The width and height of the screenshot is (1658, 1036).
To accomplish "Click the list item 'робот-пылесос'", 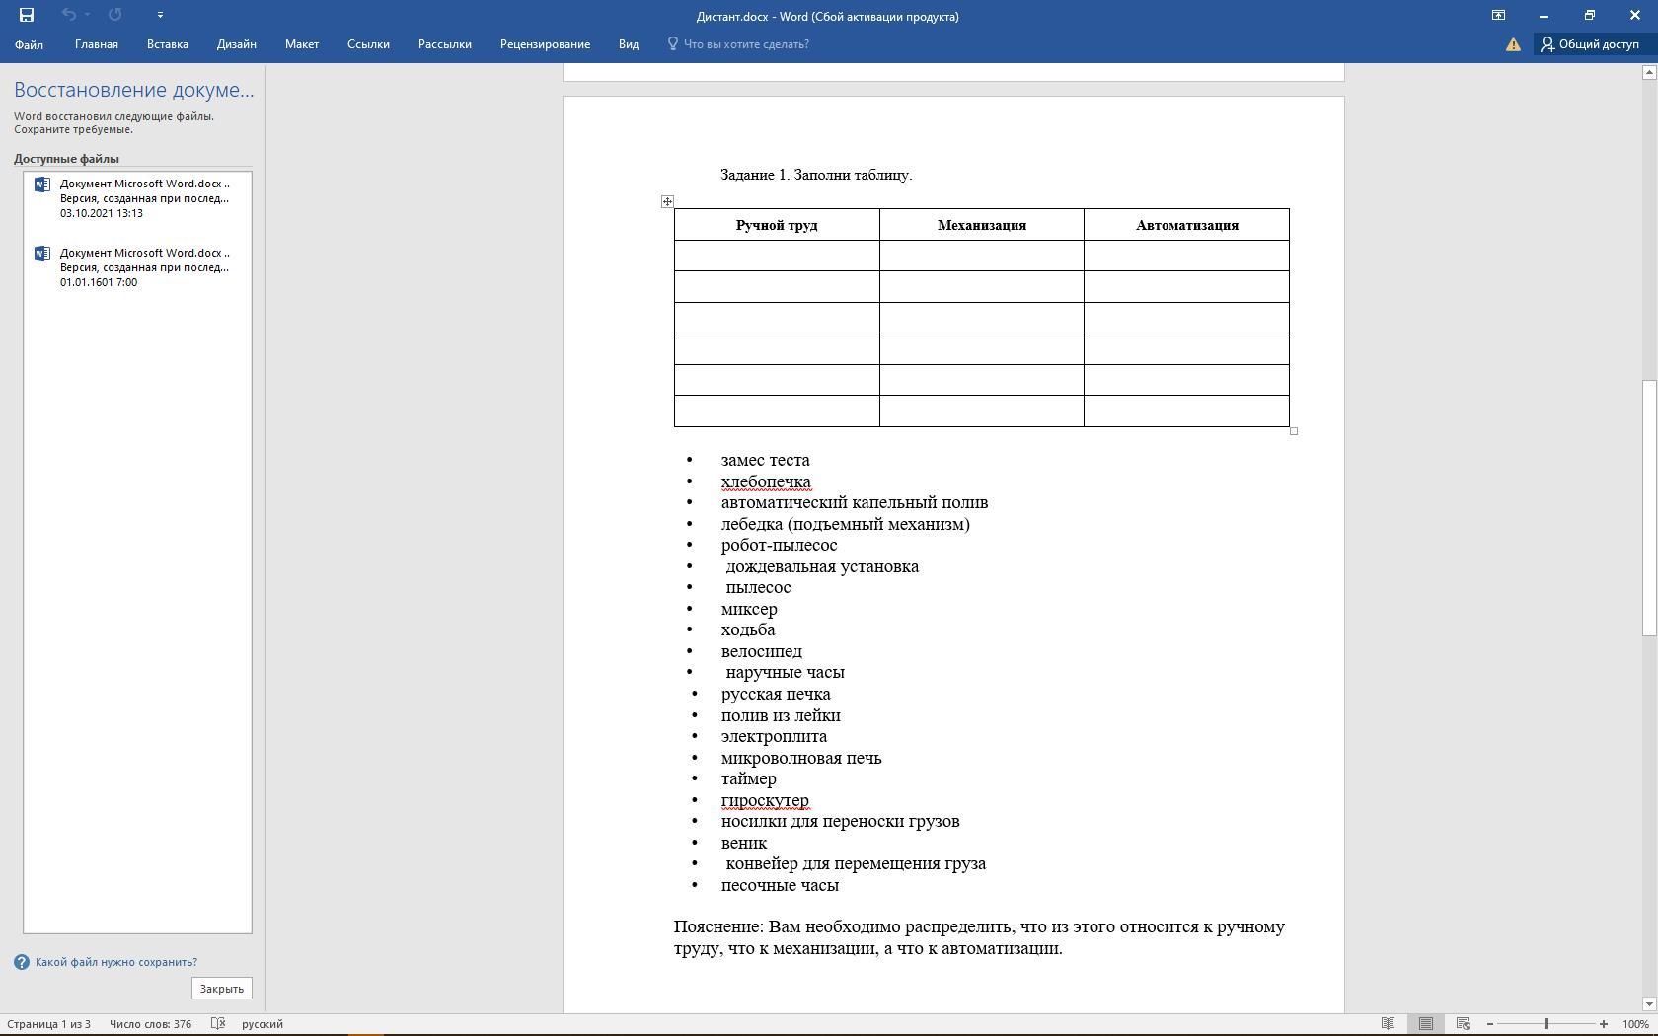I will click(779, 545).
